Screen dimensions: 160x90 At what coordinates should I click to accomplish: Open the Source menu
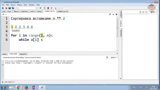[x=13, y=5]
